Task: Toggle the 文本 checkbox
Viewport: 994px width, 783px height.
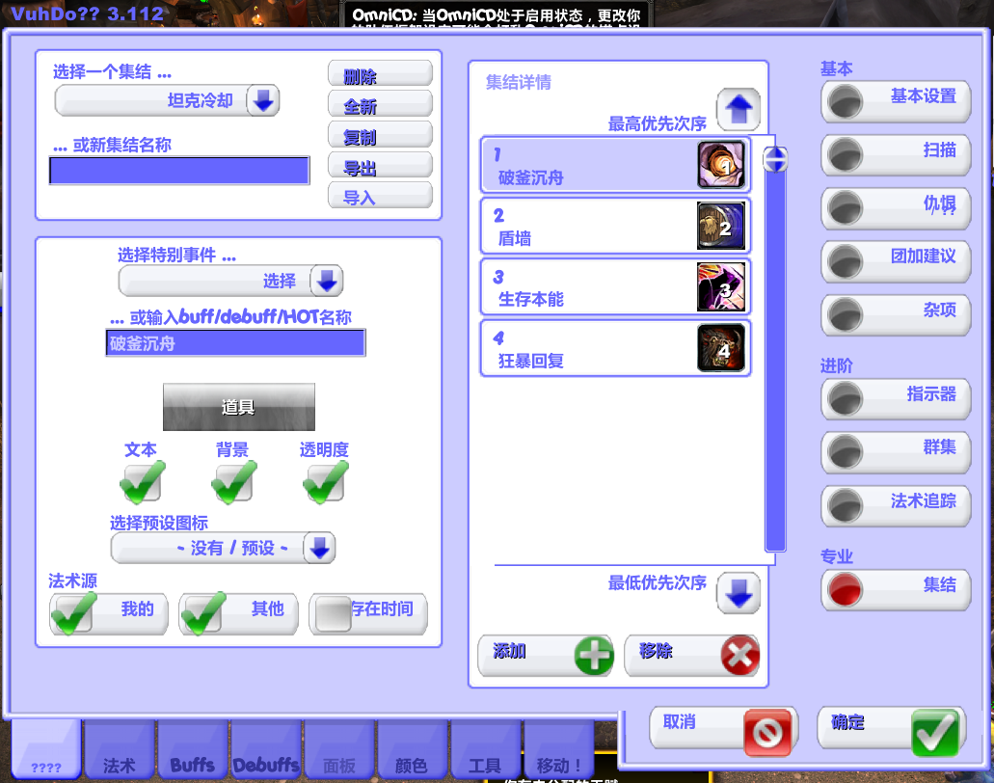Action: point(141,479)
